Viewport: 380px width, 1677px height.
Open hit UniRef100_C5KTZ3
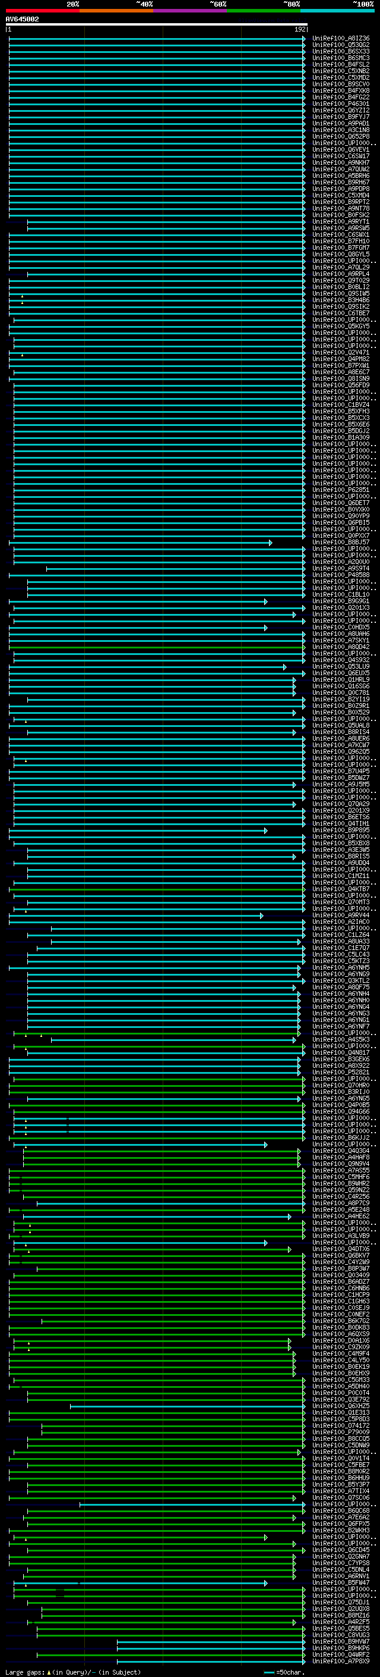tap(341, 961)
